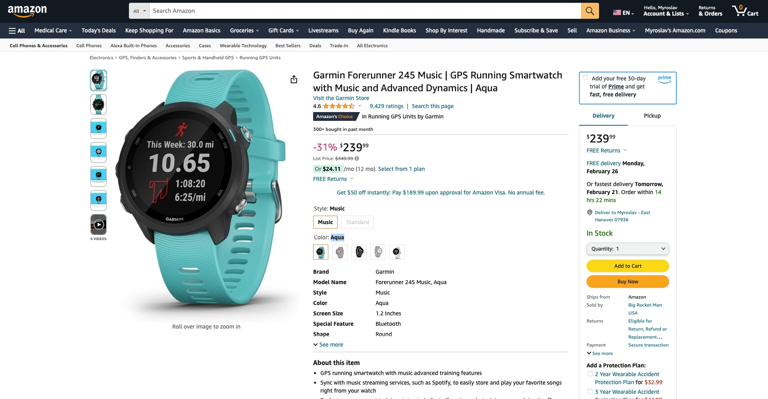Open Today's Deals in navigation bar
The width and height of the screenshot is (768, 399).
99,30
